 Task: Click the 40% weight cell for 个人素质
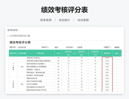22,67
